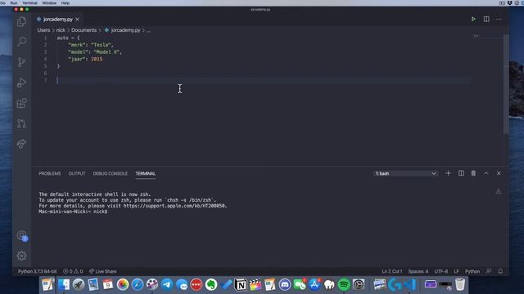Expand the breadcrumb ellipsis symbol
The width and height of the screenshot is (524, 294).
[x=148, y=30]
